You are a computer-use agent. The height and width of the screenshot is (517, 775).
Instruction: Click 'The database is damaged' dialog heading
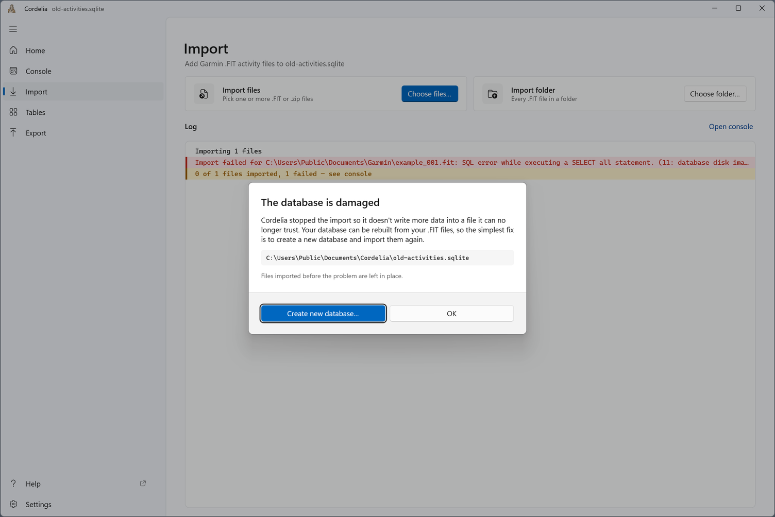(x=321, y=202)
